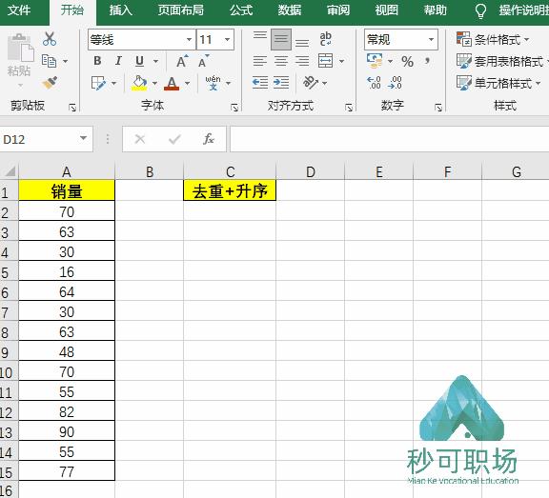Open the 公式 ribbon tab

pyautogui.click(x=241, y=10)
